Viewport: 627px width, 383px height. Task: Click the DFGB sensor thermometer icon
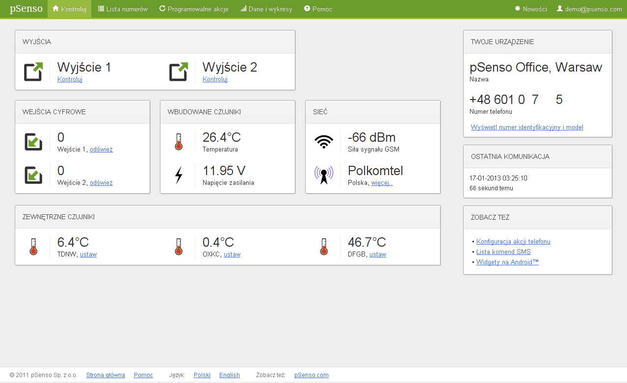coord(324,247)
